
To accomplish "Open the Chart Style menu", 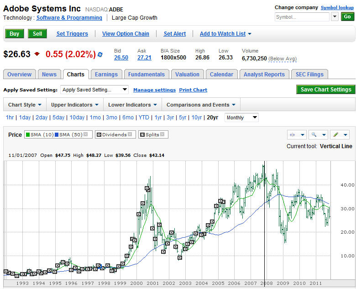I will click(25, 105).
